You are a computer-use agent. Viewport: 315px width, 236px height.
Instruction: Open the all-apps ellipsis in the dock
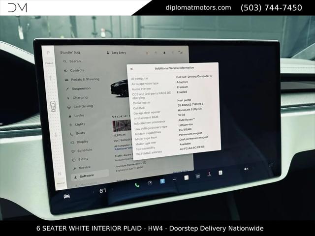tap(175, 179)
